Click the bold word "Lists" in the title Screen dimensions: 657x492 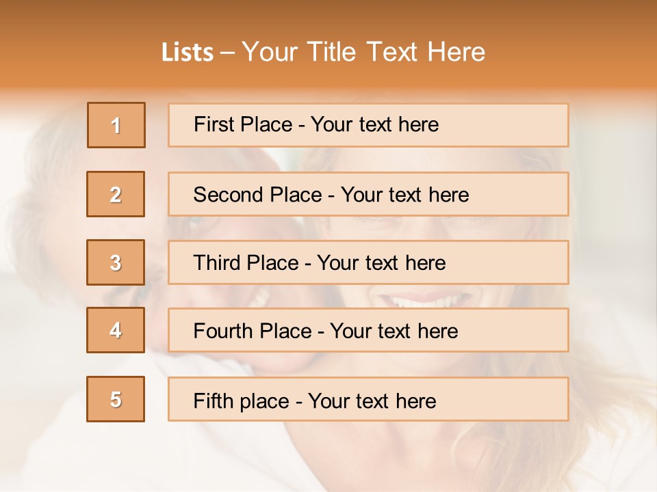188,53
